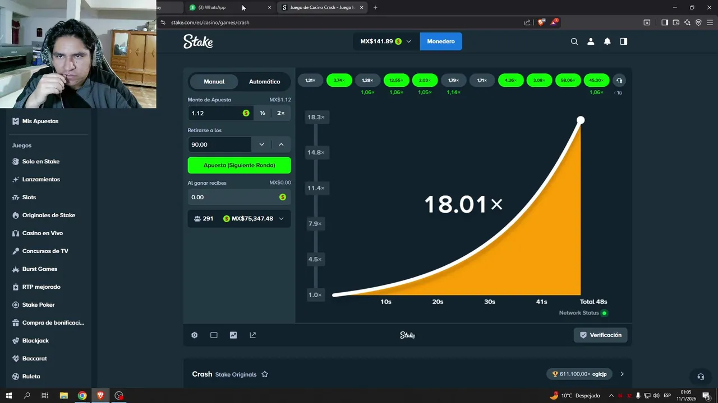718x403 pixels.
Task: Open the 611.100,00× ogicjp leaderboard arrow
Action: point(622,374)
